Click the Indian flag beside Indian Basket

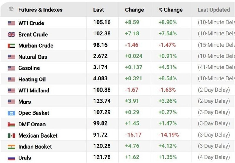(x=11, y=147)
